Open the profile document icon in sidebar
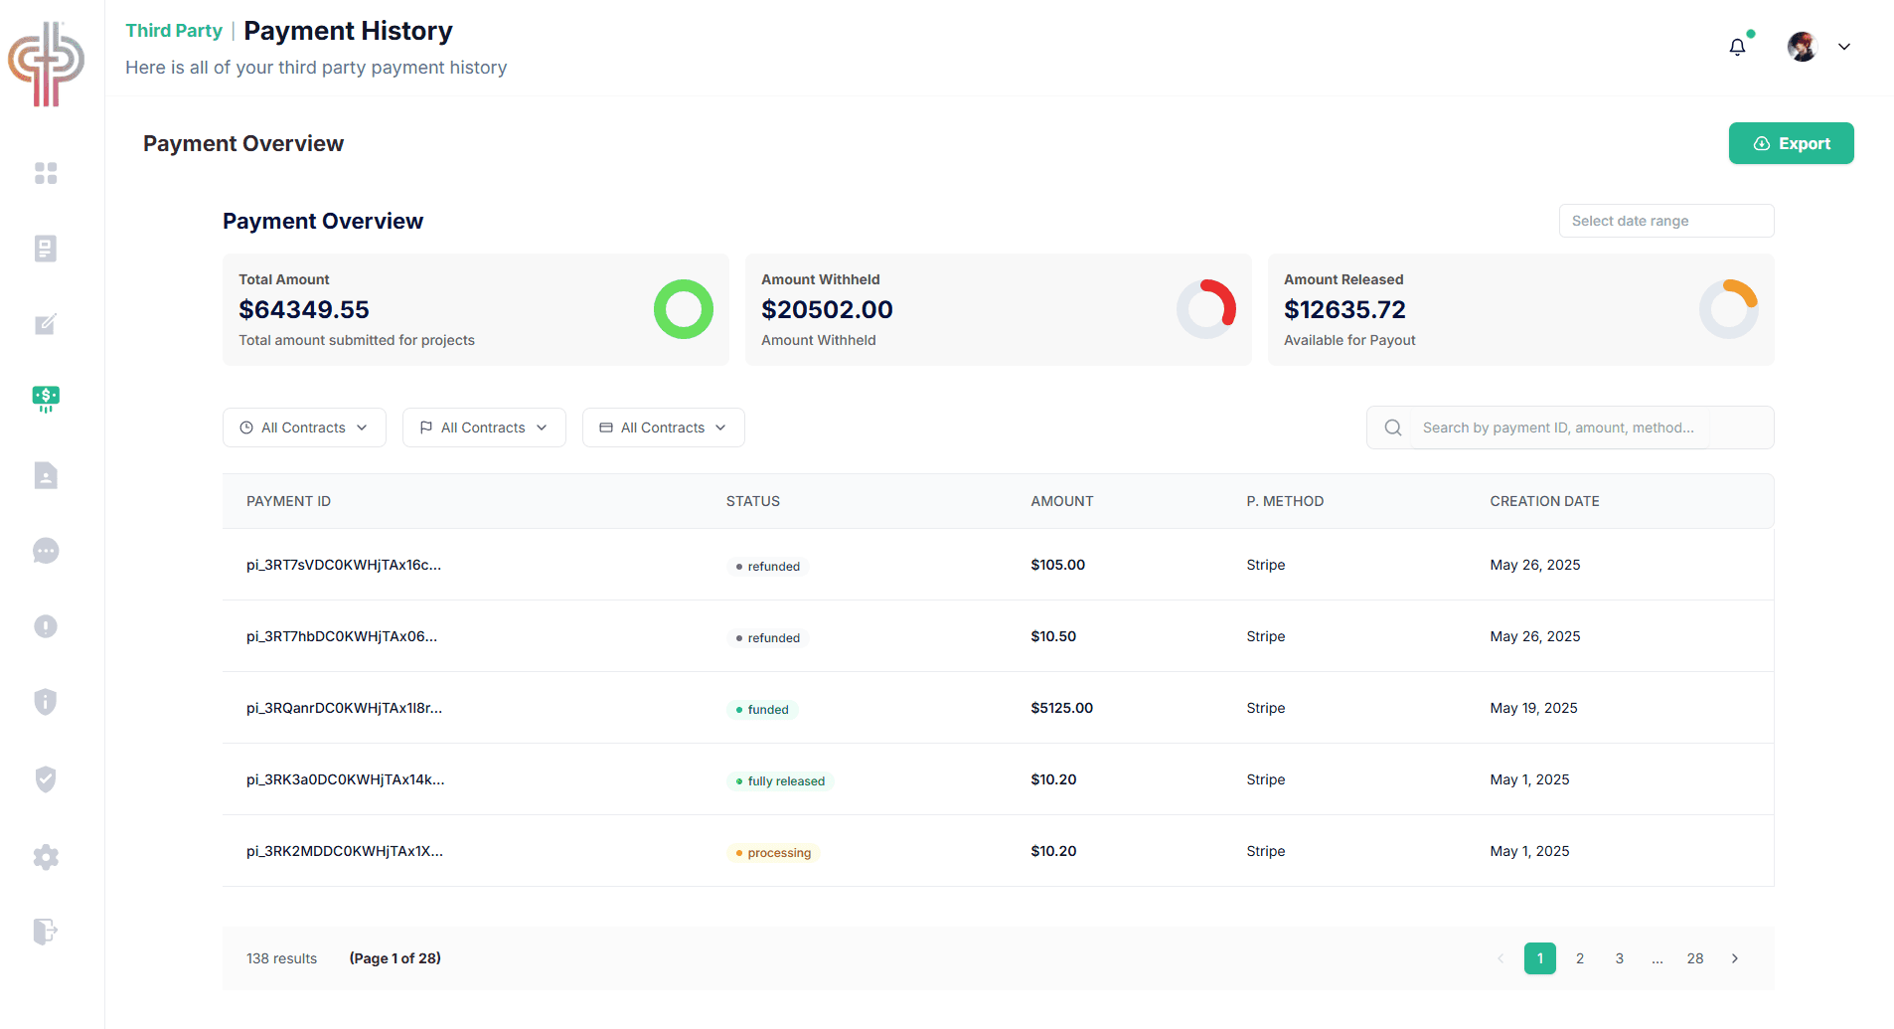This screenshot has width=1894, height=1029. tap(46, 475)
